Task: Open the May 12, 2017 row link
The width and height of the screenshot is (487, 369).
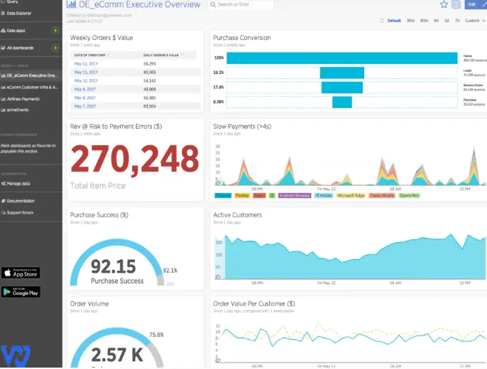Action: click(x=86, y=64)
